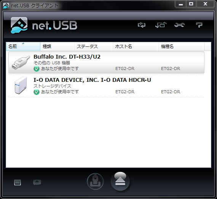Click the refresh device list icon

[x=142, y=25]
